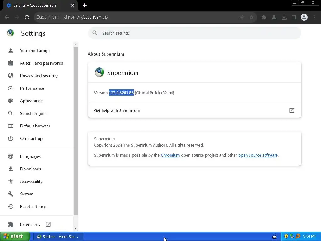Open the profile avatar menu
The image size is (321, 241).
[304, 17]
